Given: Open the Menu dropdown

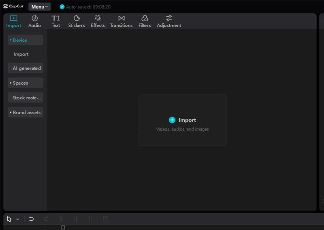Looking at the screenshot, I should click(39, 7).
